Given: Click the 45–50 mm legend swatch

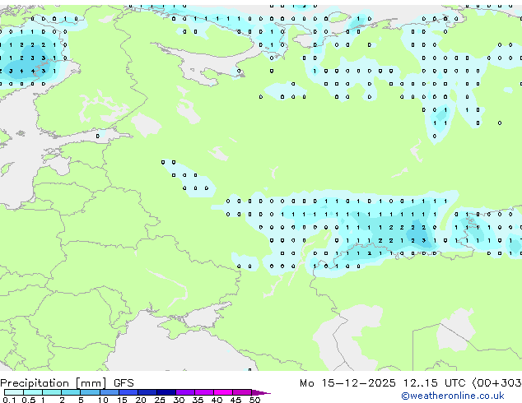Looking at the screenshot, I should coord(242,392).
